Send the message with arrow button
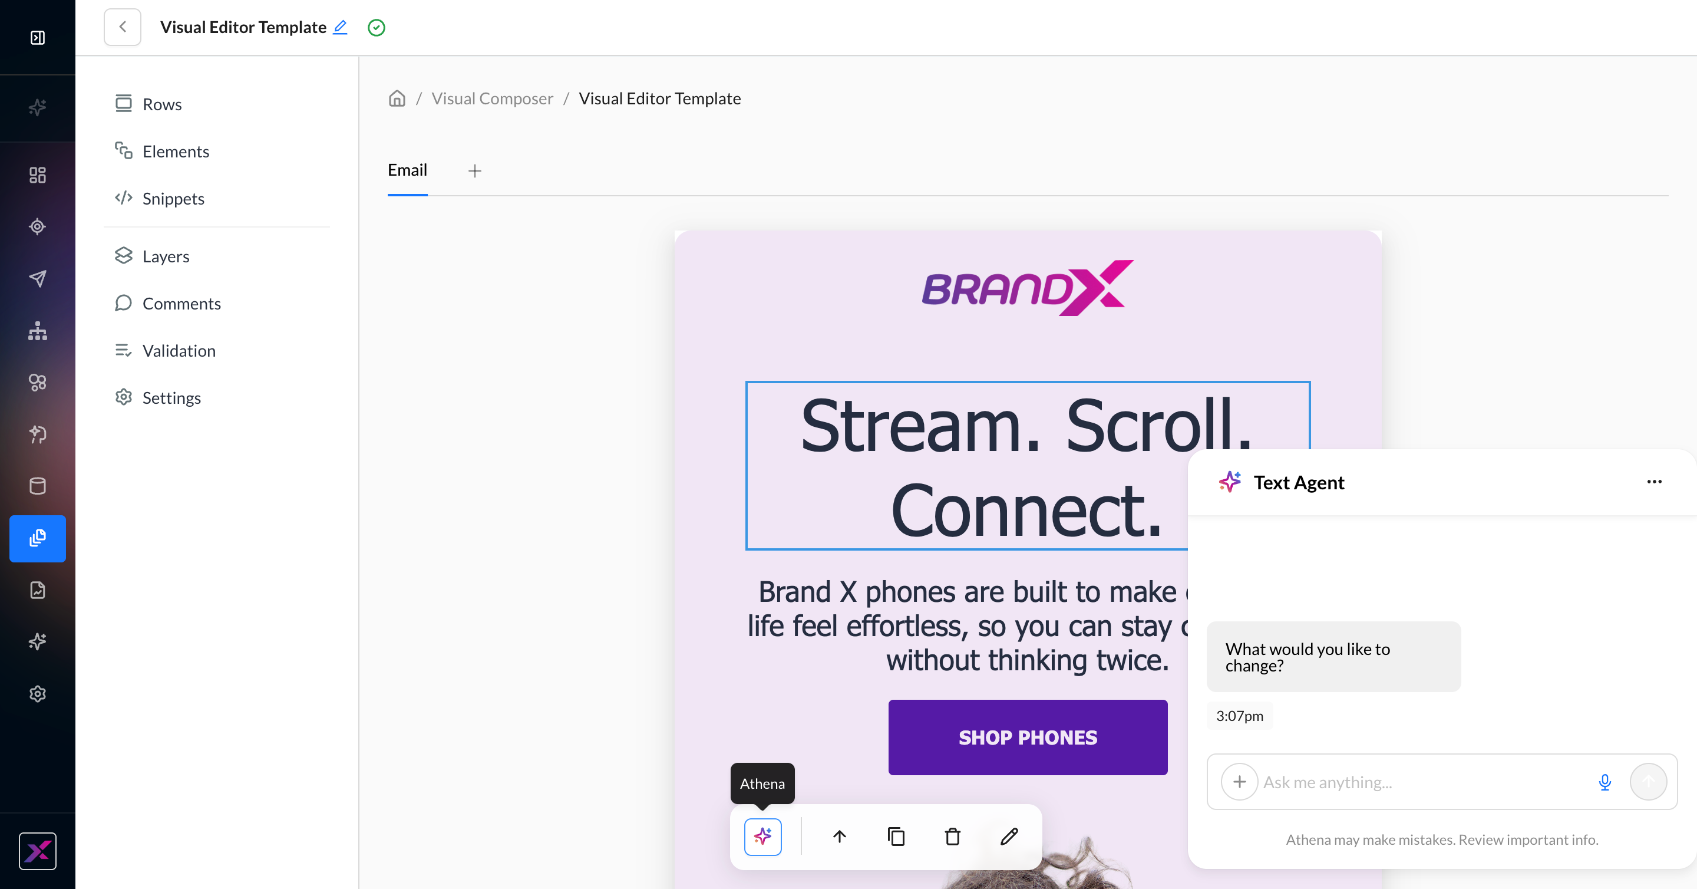 tap(1648, 782)
